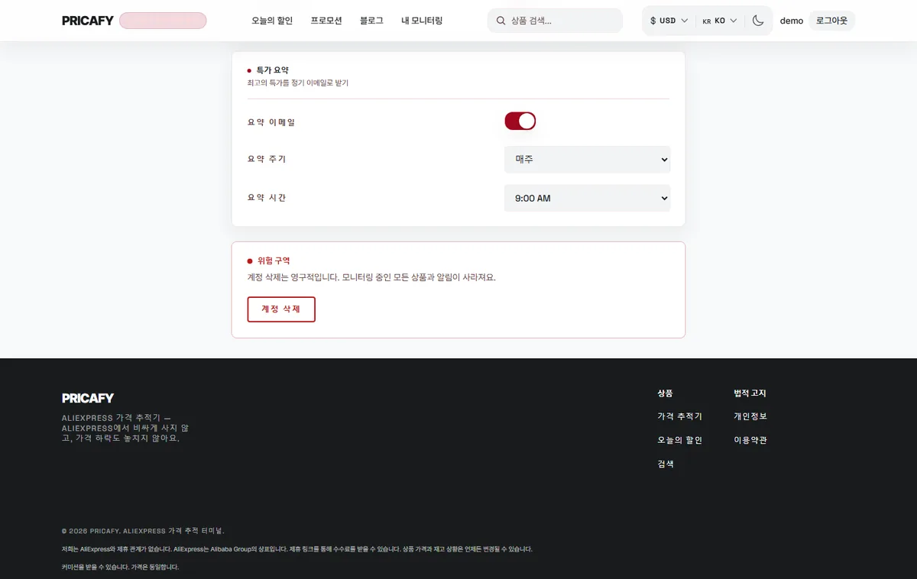Click the 요약 시간 label

pyautogui.click(x=267, y=197)
